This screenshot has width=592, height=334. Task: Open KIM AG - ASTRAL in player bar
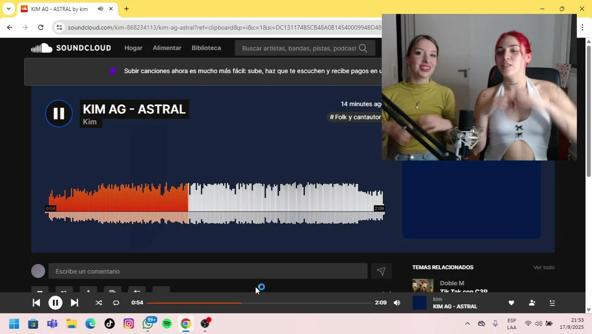click(x=455, y=307)
